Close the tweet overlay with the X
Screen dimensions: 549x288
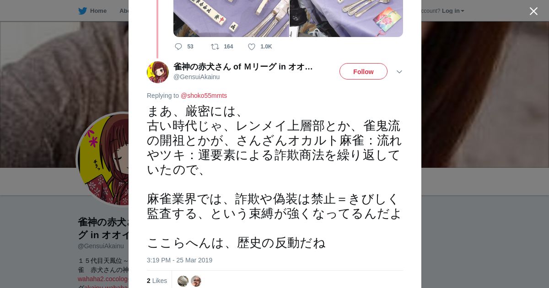[x=533, y=11]
